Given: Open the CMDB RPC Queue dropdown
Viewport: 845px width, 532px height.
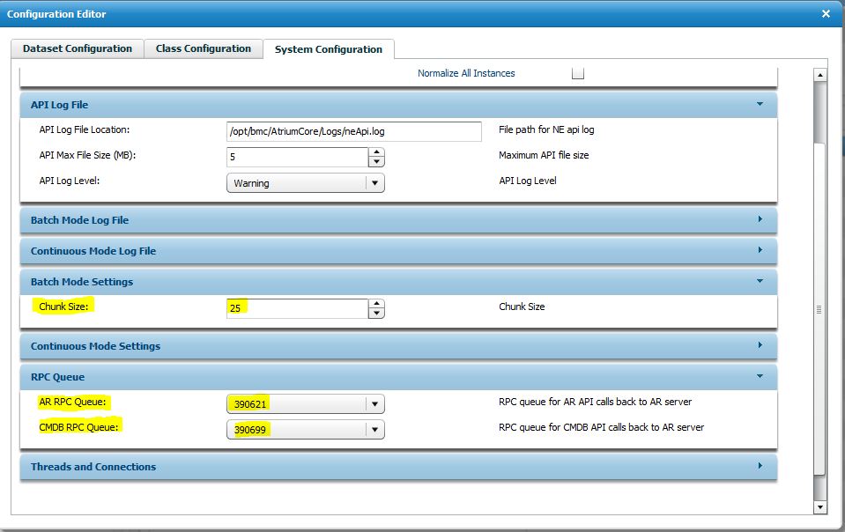Looking at the screenshot, I should coord(375,430).
